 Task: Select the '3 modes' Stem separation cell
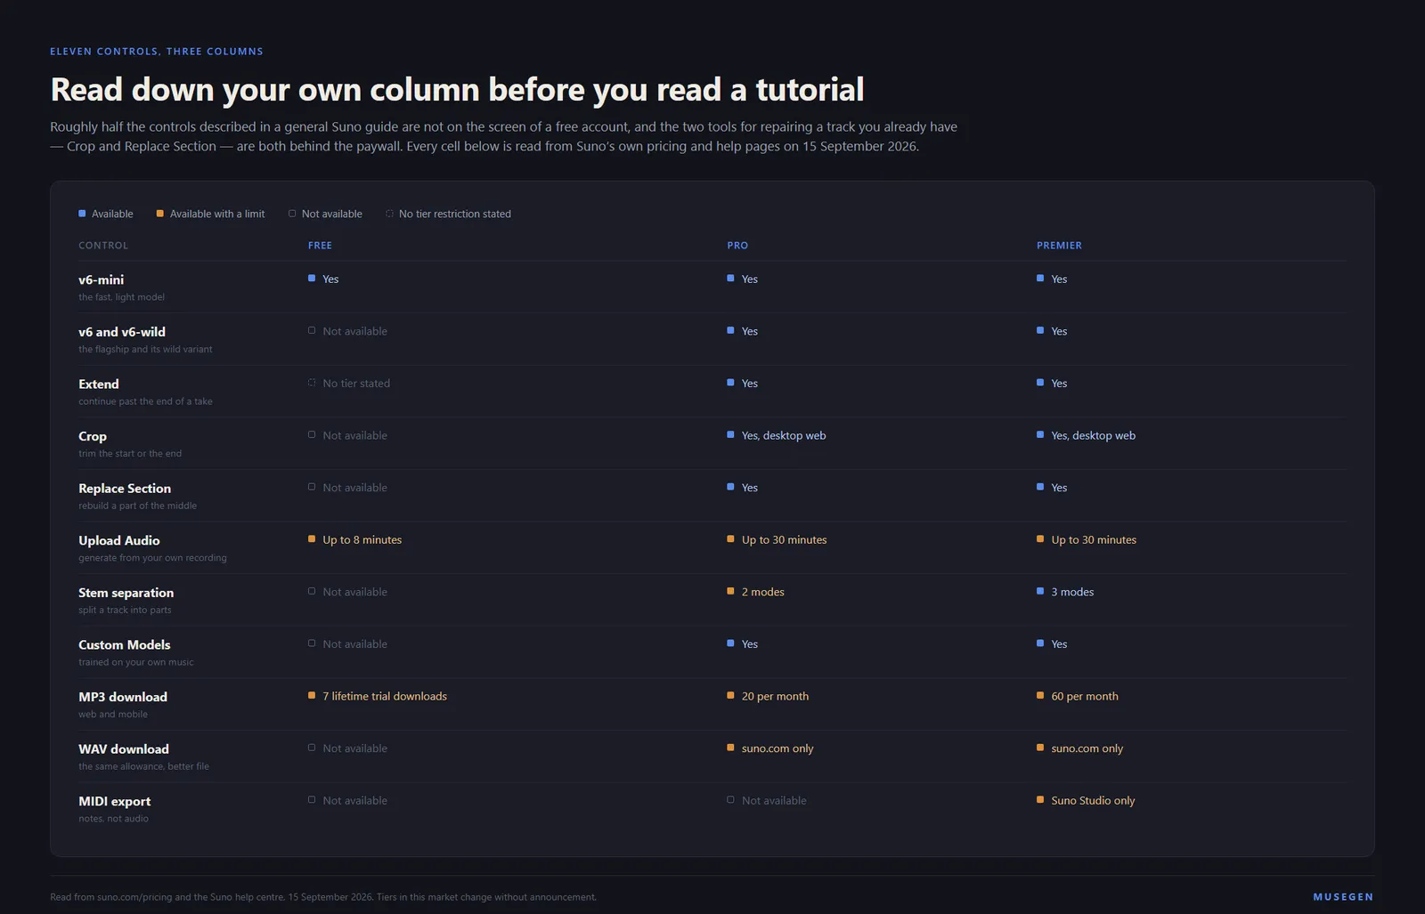pyautogui.click(x=1065, y=592)
